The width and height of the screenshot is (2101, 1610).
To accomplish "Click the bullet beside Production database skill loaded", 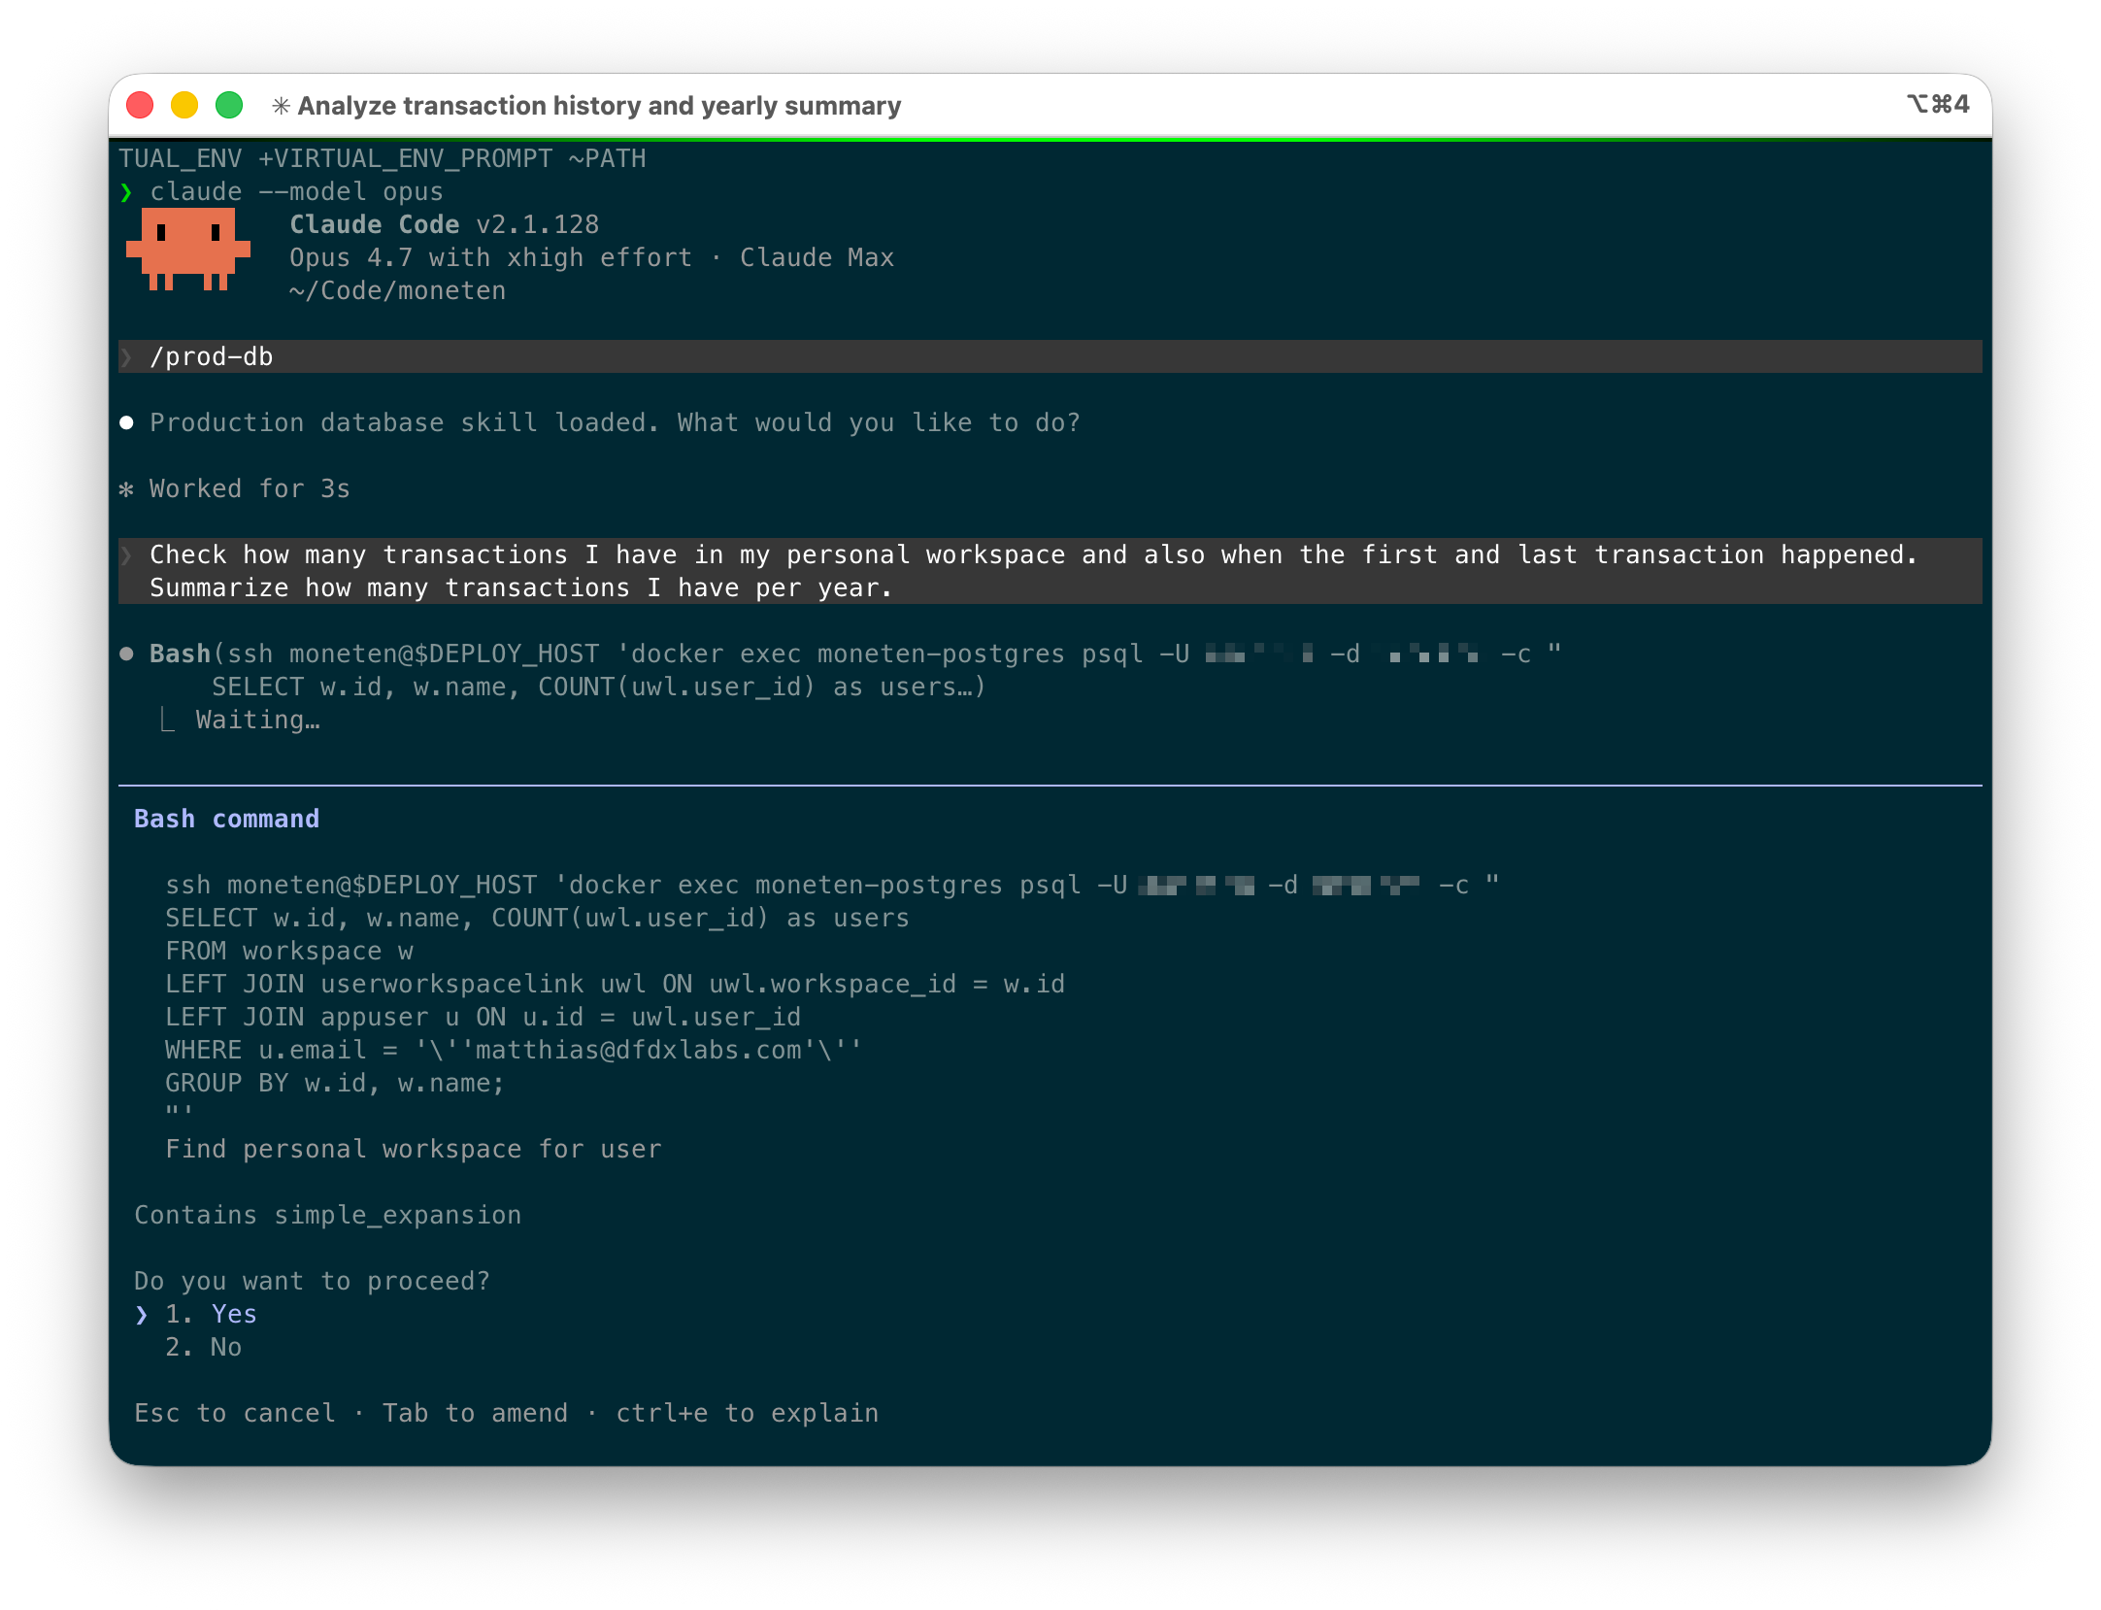I will tap(126, 422).
